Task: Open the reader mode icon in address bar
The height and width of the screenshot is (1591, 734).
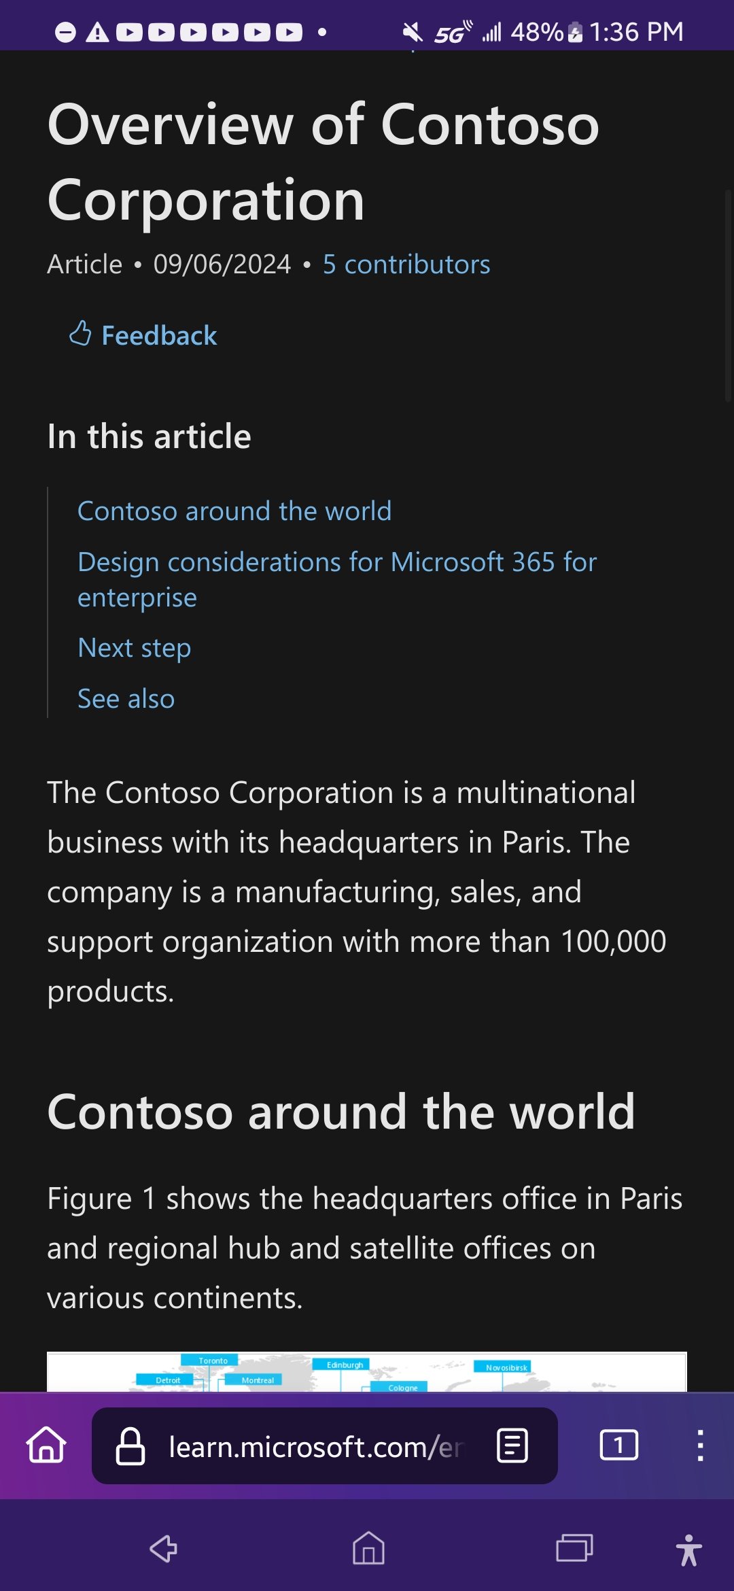Action: (512, 1445)
